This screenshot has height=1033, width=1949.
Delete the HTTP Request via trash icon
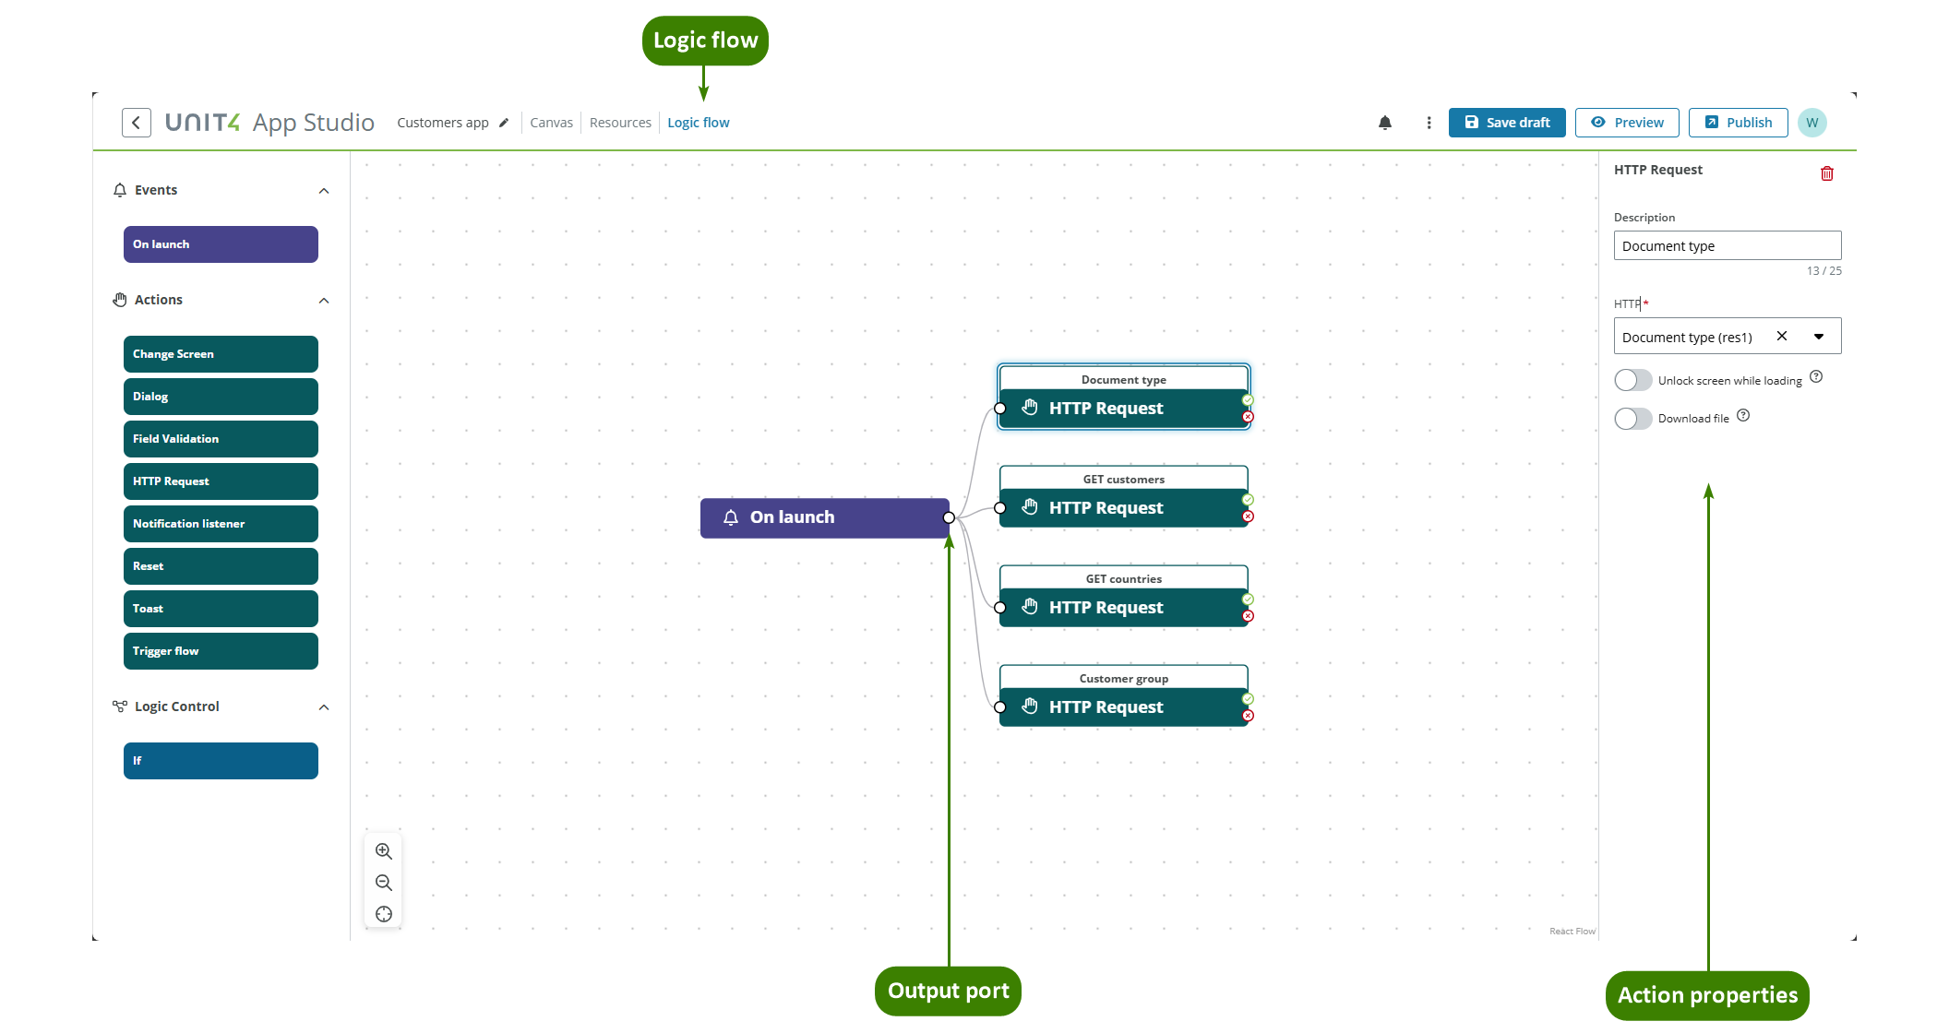tap(1828, 173)
